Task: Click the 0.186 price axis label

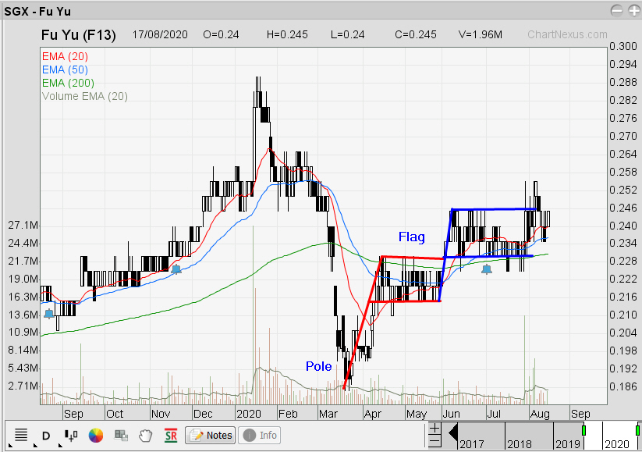Action: point(623,386)
